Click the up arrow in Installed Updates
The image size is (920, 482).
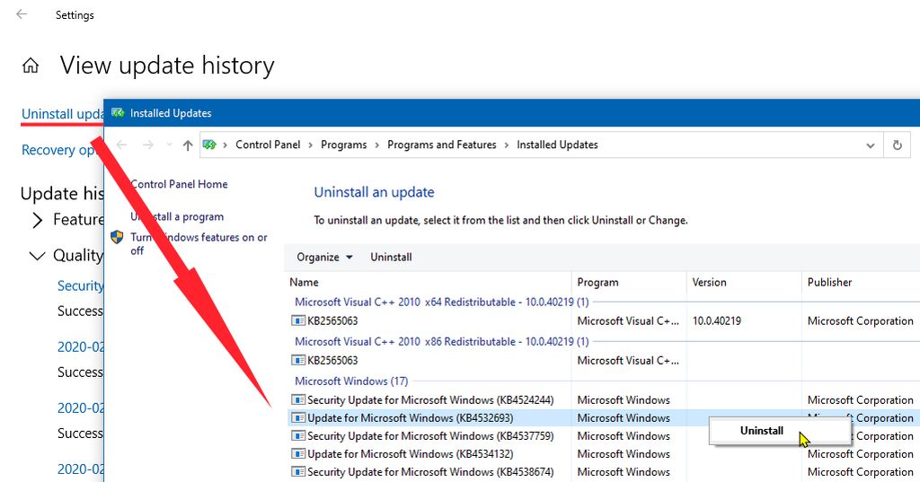[187, 145]
